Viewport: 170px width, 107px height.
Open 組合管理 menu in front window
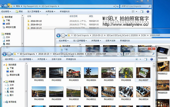pyautogui.click(x=10, y=59)
